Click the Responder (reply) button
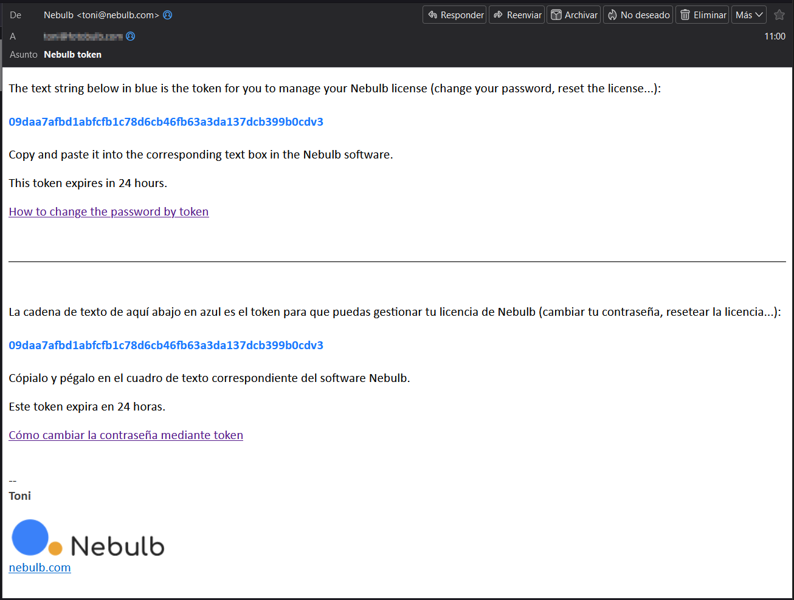 tap(454, 15)
